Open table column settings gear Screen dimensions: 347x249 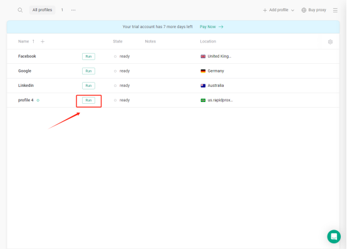click(x=330, y=42)
